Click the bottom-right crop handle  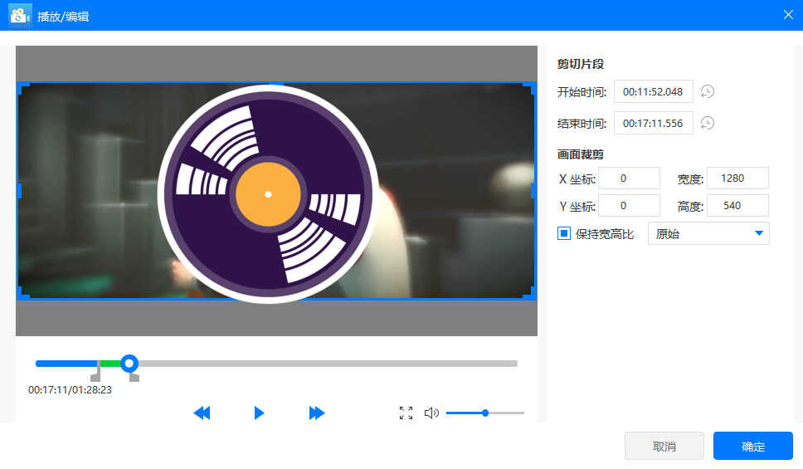[x=532, y=295]
